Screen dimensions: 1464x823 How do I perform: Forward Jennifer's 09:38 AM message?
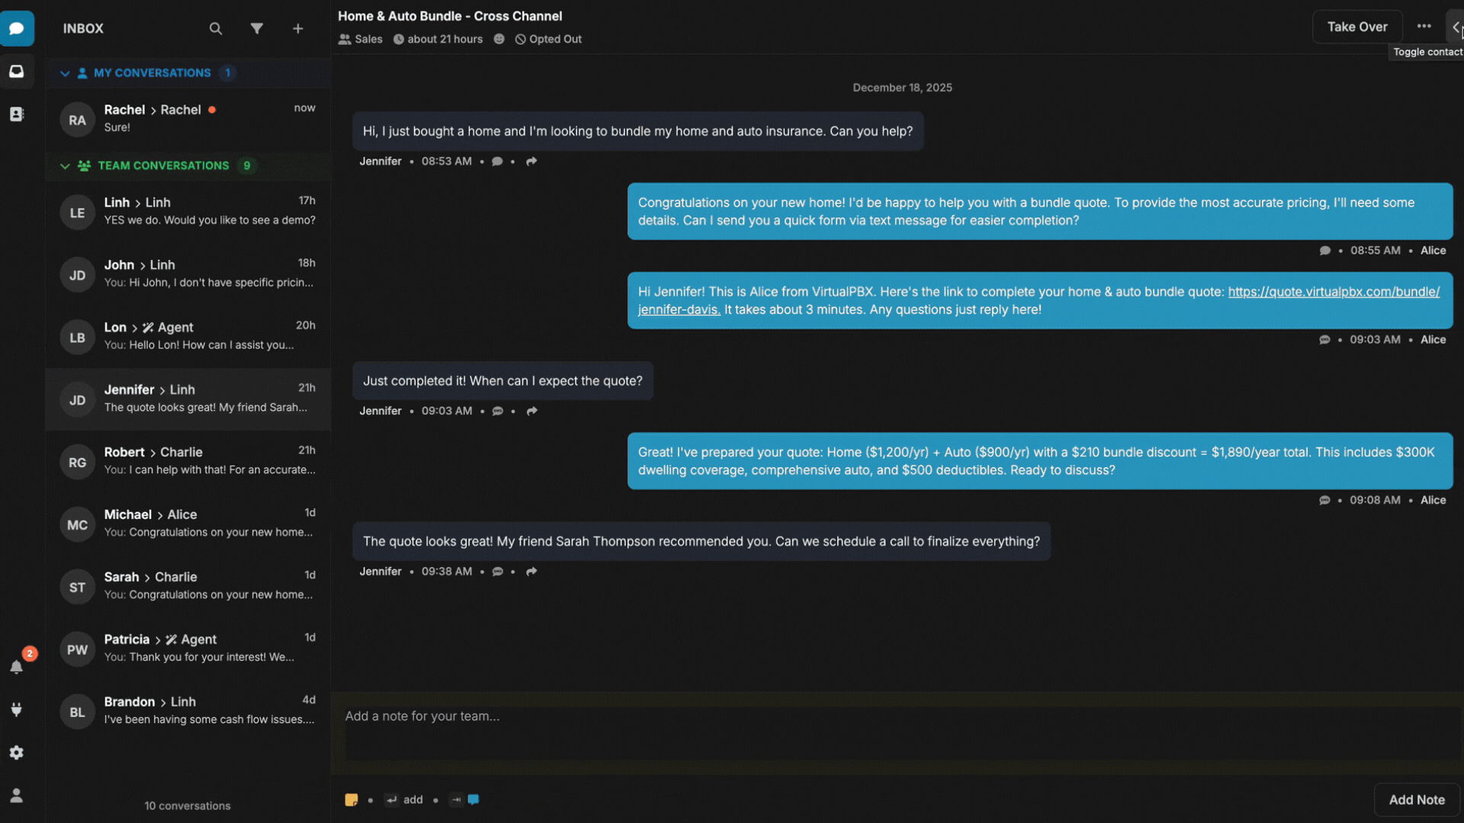click(x=531, y=572)
